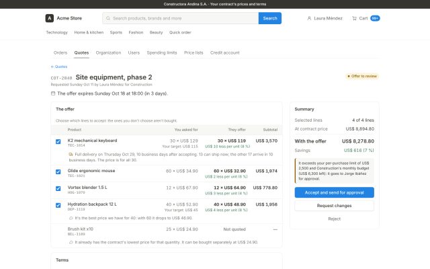Screen dimensions: 430x269
Task: Click subtotal US$ 778.80
Action: (x=265, y=188)
